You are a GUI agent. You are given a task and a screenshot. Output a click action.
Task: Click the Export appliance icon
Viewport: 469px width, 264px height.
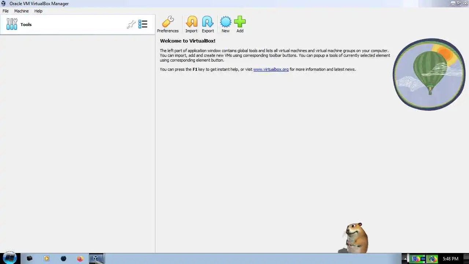(x=208, y=25)
